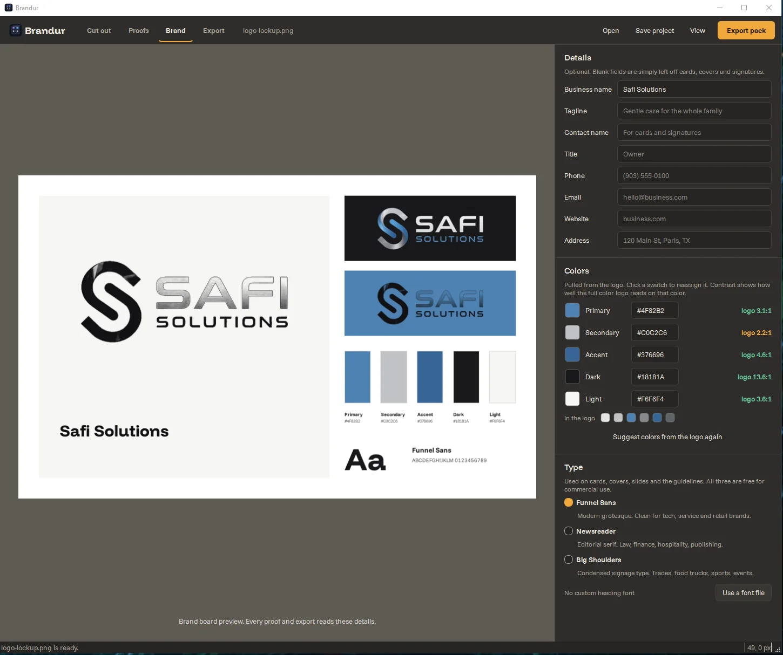This screenshot has width=783, height=655.
Task: Click the Title input field
Action: (694, 154)
